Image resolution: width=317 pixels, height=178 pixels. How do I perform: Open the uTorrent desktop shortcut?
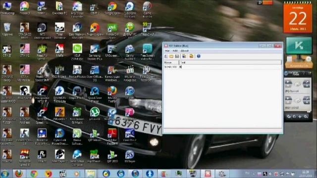coord(95,114)
